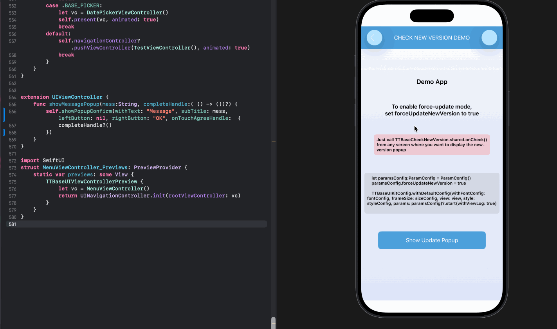Click the blue change bar beside line 568

point(4,132)
